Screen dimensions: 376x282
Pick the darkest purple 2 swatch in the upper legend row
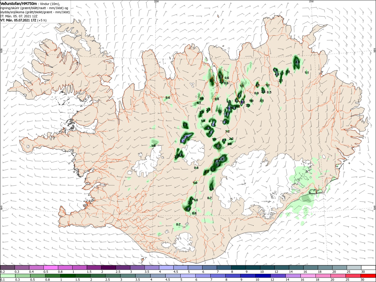point(108,268)
